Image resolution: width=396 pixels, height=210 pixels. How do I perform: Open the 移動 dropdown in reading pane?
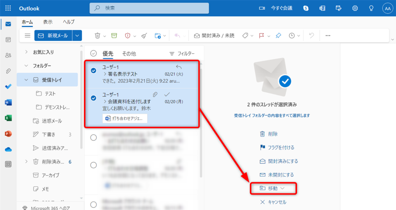273,188
